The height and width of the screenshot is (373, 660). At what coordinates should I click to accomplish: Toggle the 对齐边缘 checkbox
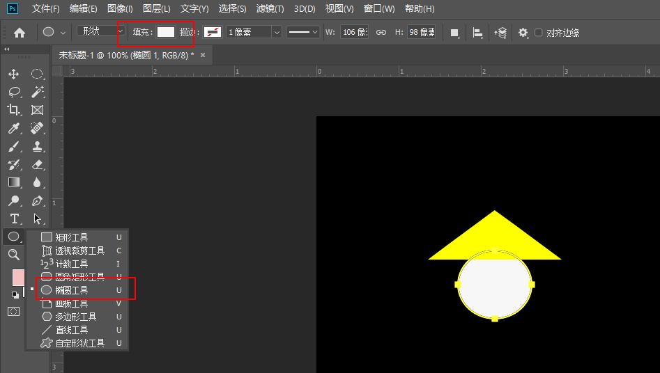[x=538, y=33]
